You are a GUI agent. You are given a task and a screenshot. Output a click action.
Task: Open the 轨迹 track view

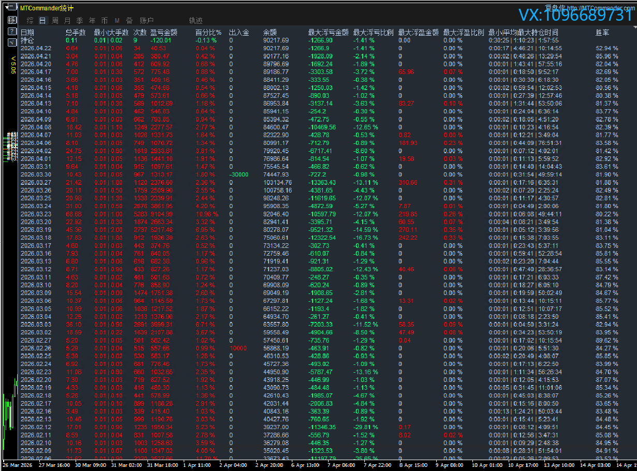tap(196, 21)
